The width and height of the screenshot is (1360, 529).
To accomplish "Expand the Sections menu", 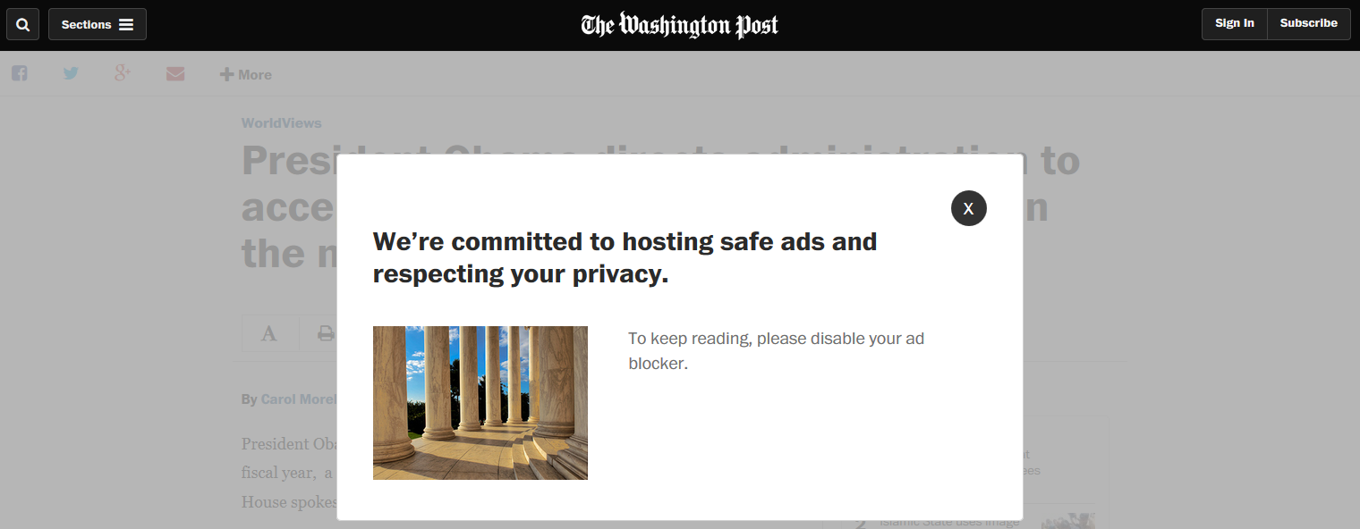I will [98, 24].
